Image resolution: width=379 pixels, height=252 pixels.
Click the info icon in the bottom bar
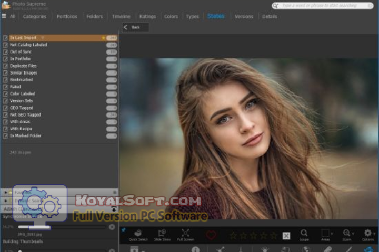coord(195,249)
